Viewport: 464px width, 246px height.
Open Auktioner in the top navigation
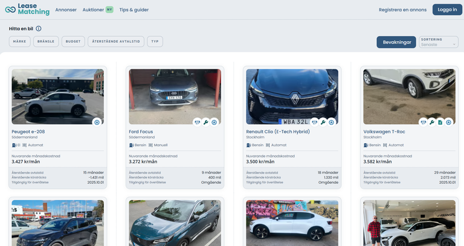93,10
